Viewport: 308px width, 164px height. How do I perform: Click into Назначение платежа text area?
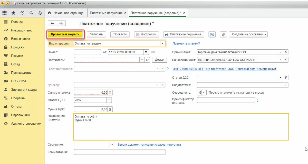pos(181,127)
